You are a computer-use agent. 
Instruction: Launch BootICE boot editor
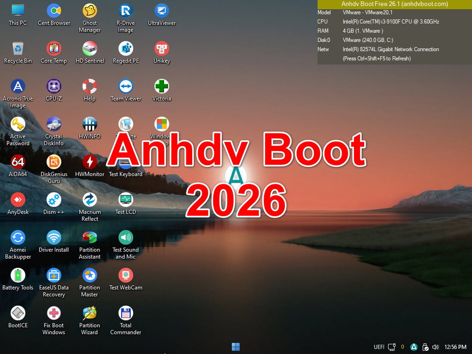click(18, 317)
